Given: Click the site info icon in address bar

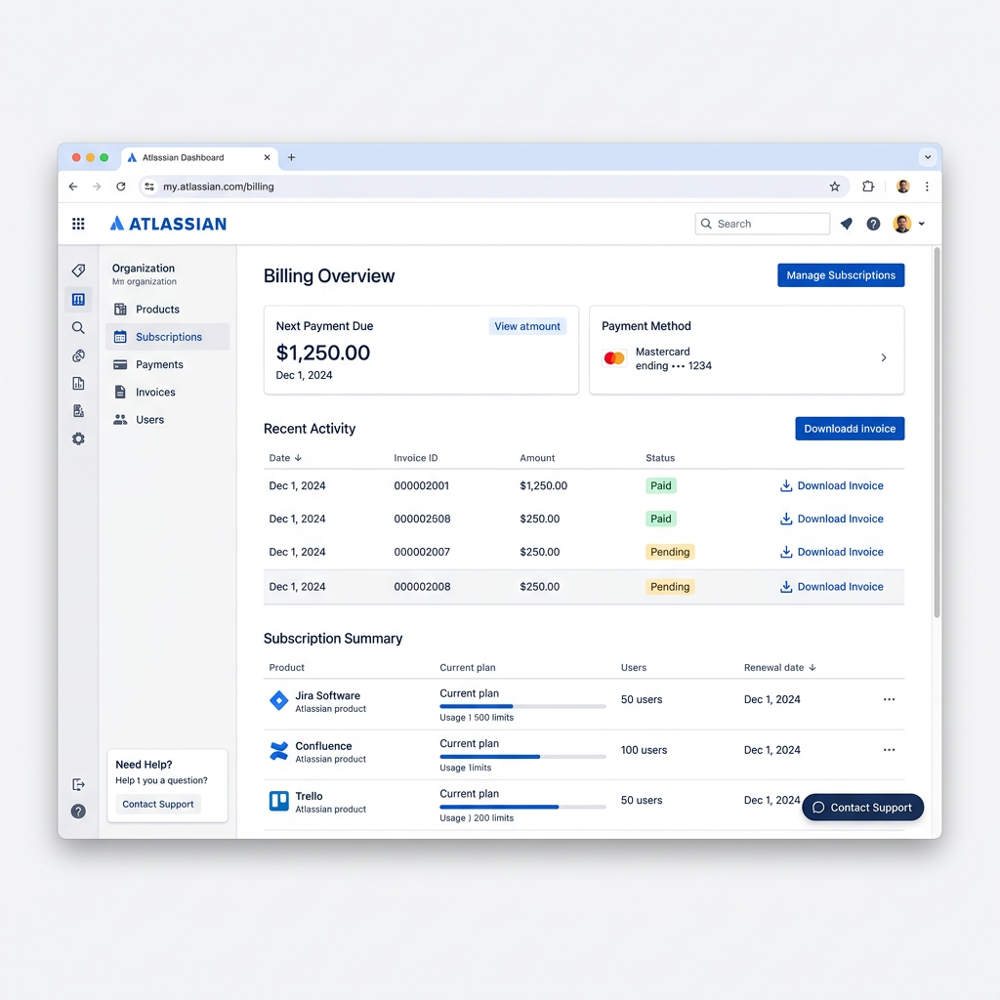Looking at the screenshot, I should [149, 187].
